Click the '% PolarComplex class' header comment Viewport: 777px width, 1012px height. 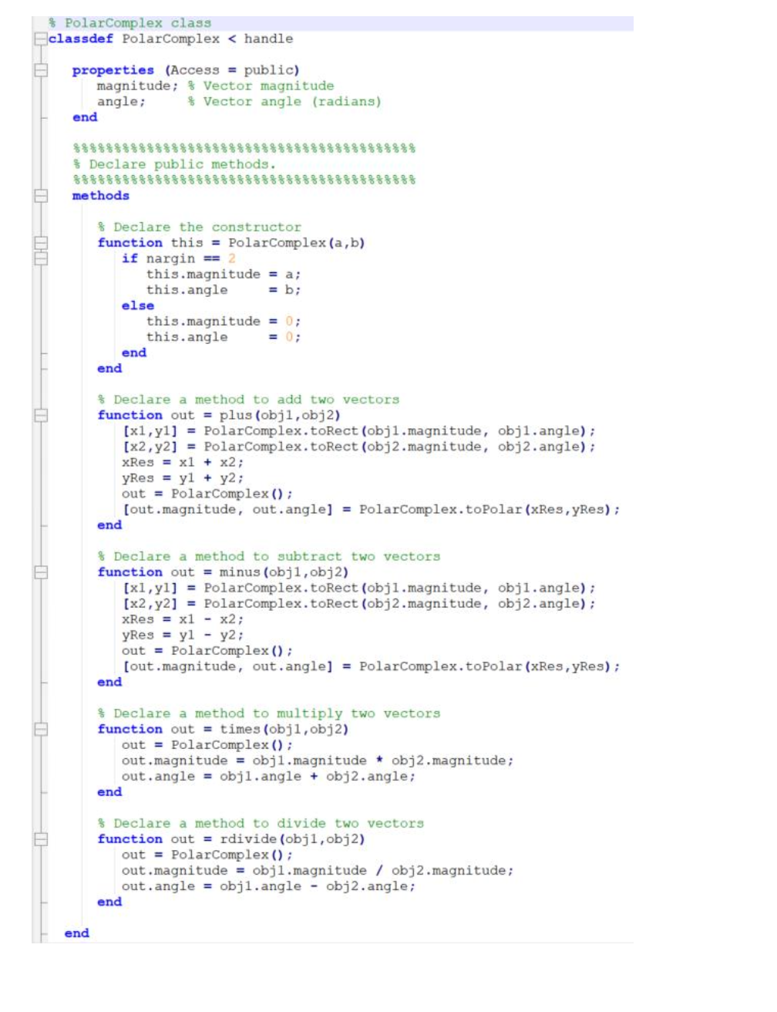(131, 22)
